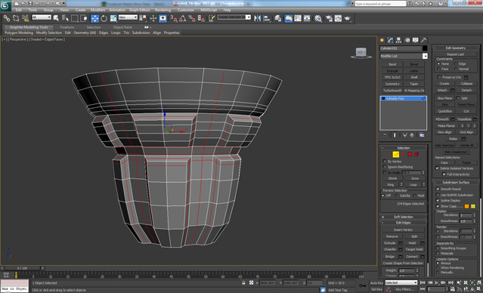Image resolution: width=483 pixels, height=293 pixels.
Task: Click the 3ds Max application logo button
Action: coord(5,5)
